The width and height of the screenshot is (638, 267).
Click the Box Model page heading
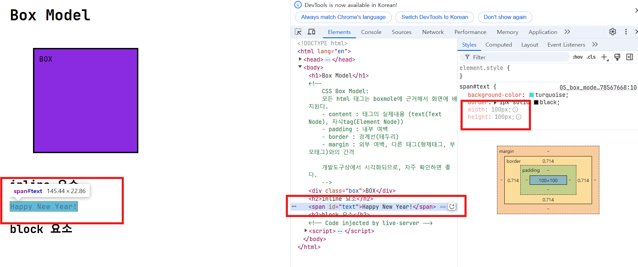tap(50, 15)
